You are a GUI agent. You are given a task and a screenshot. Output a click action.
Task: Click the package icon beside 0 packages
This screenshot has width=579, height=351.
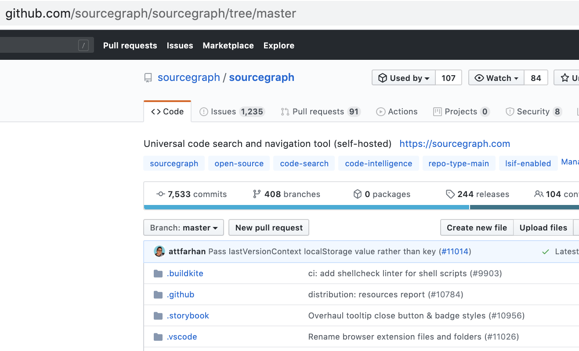(358, 194)
